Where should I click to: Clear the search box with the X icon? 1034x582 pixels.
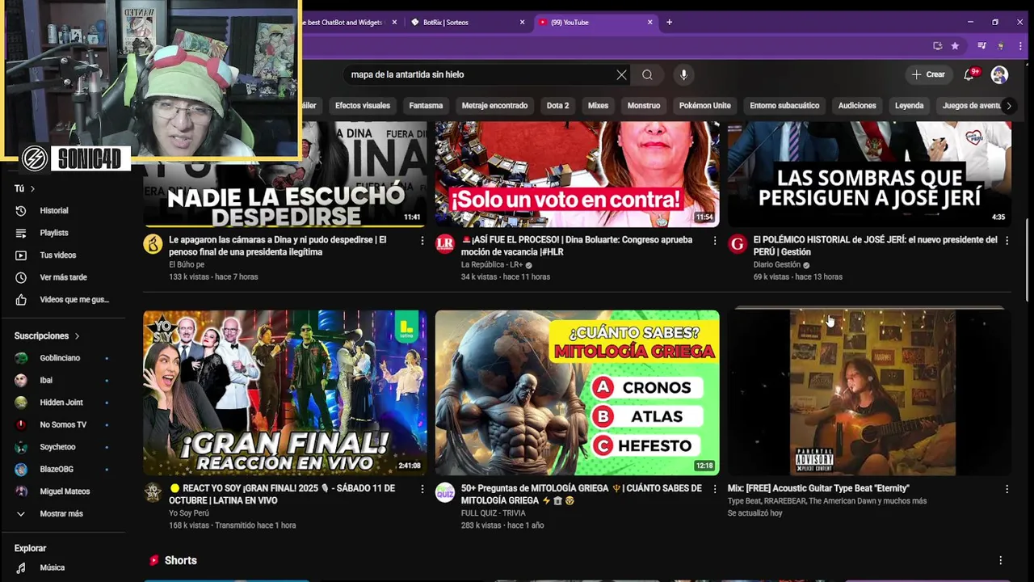pos(621,74)
